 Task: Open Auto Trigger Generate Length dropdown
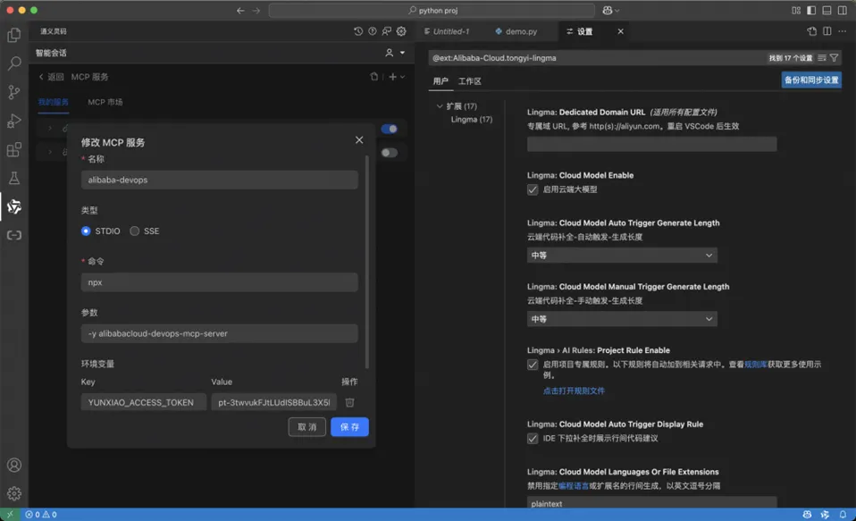[622, 255]
